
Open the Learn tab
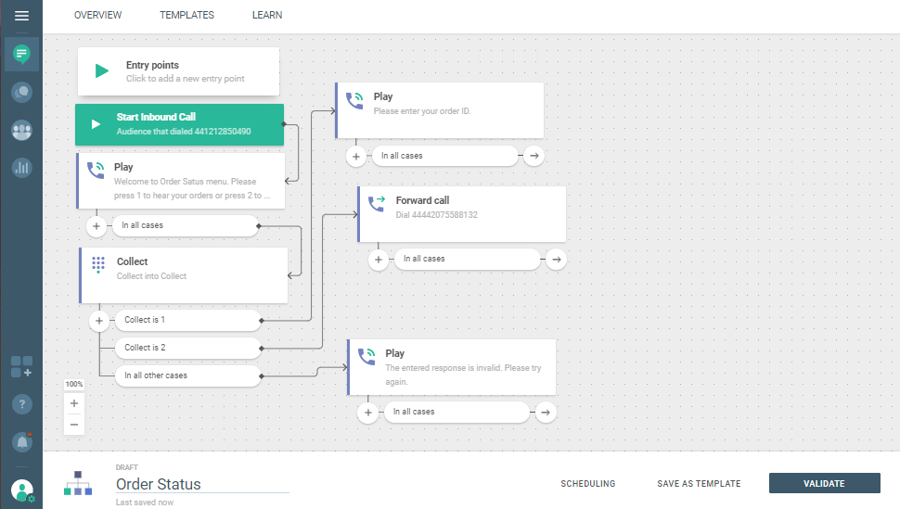pyautogui.click(x=267, y=16)
